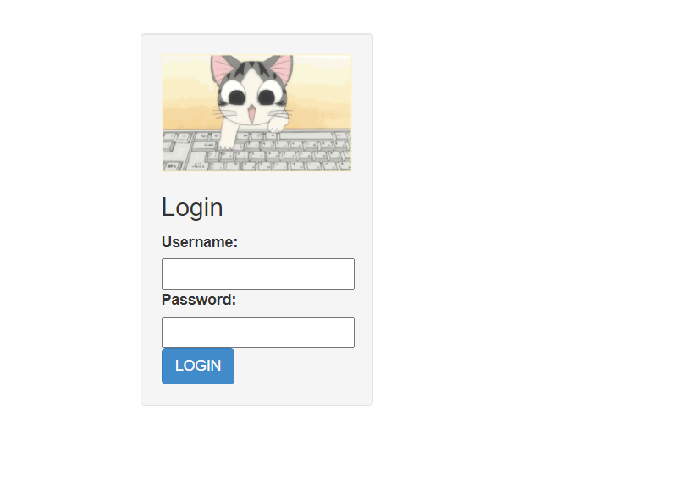Click the Password: label

click(199, 300)
